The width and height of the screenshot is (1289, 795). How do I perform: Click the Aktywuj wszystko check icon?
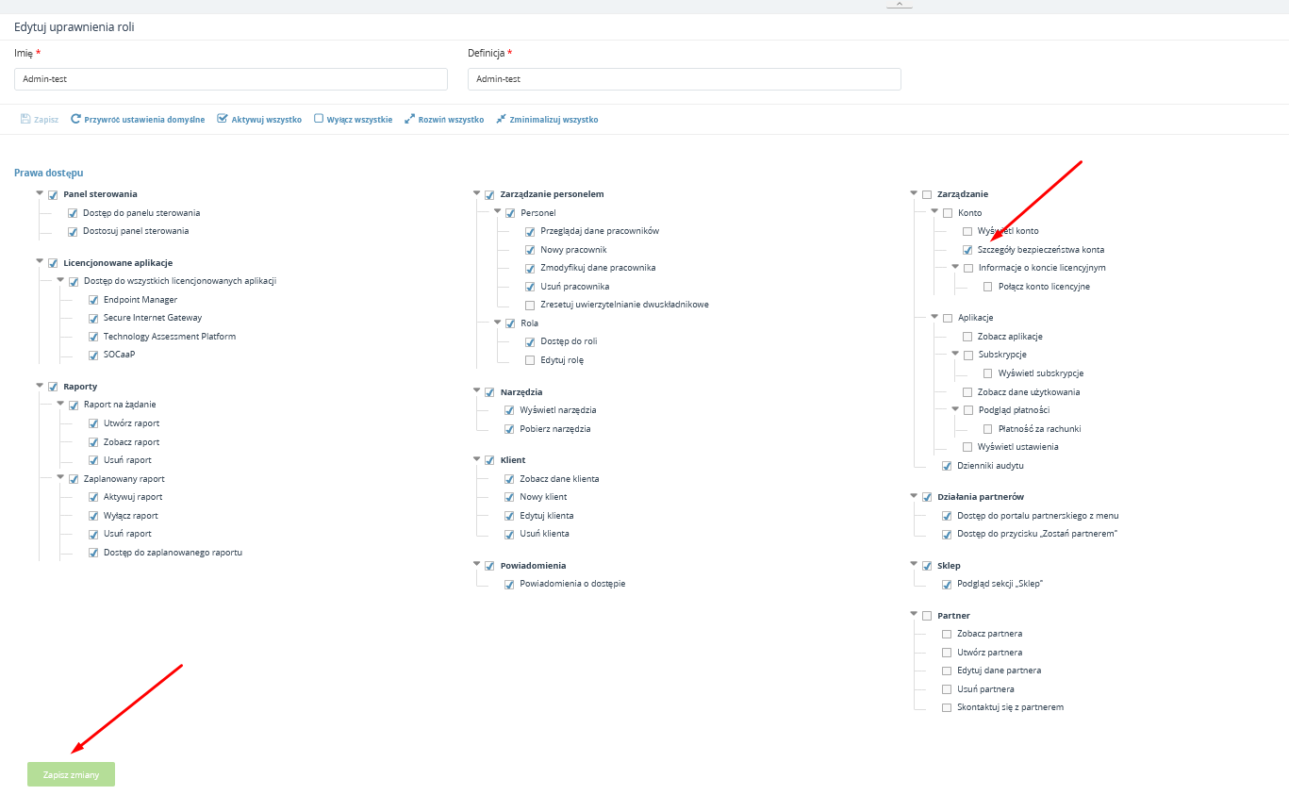(x=223, y=119)
